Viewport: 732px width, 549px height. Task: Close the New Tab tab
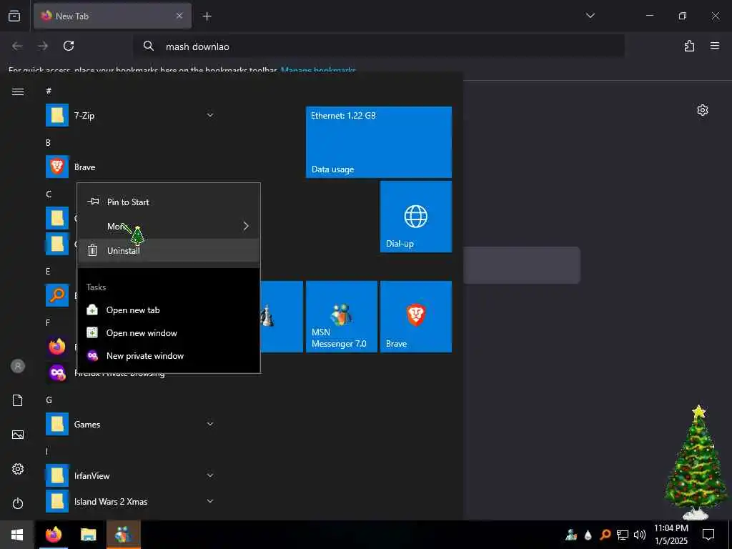pyautogui.click(x=179, y=16)
